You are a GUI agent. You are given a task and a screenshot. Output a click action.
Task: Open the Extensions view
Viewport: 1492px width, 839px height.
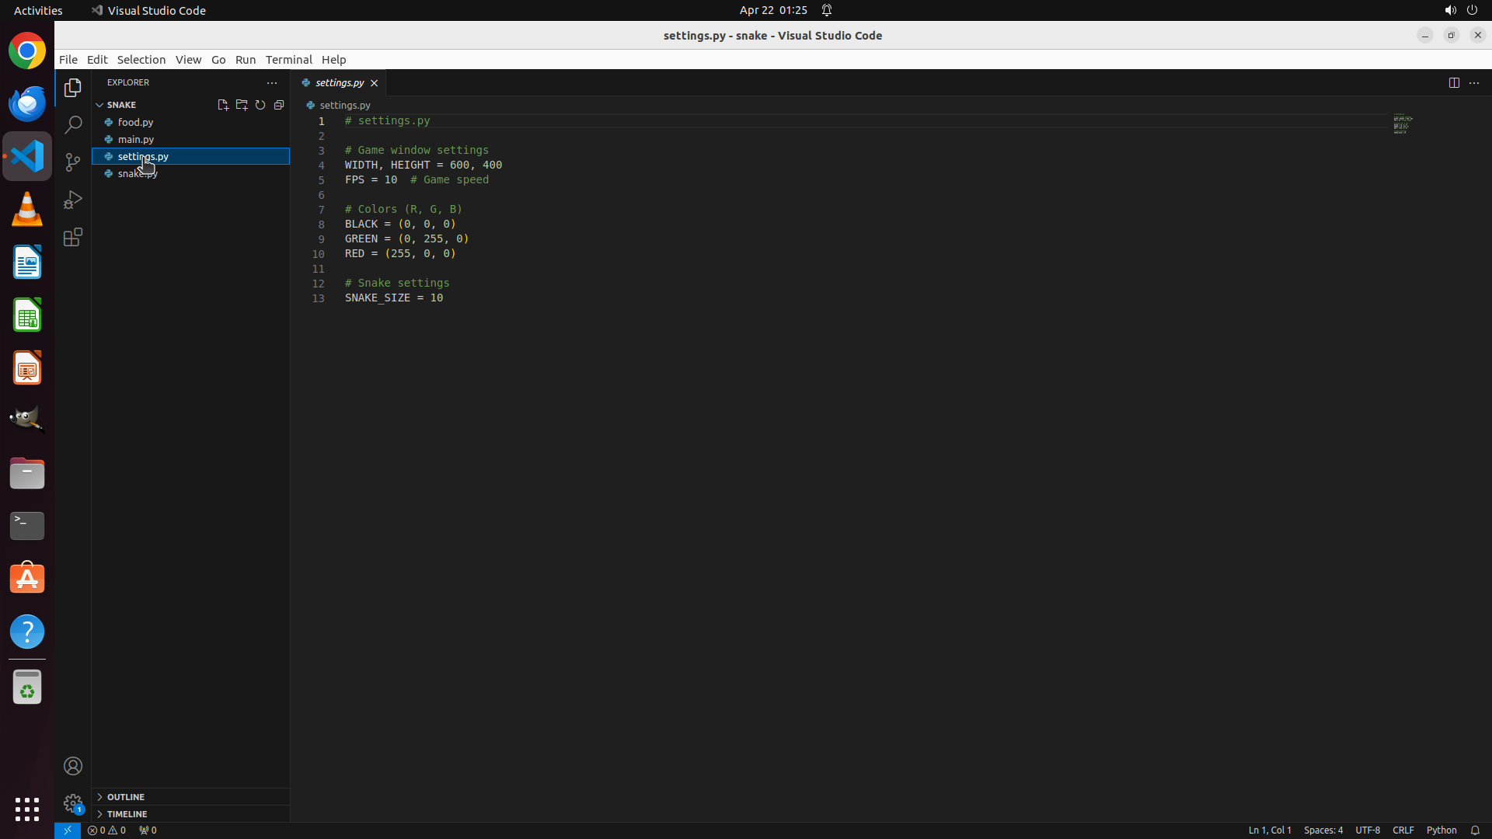tap(73, 237)
